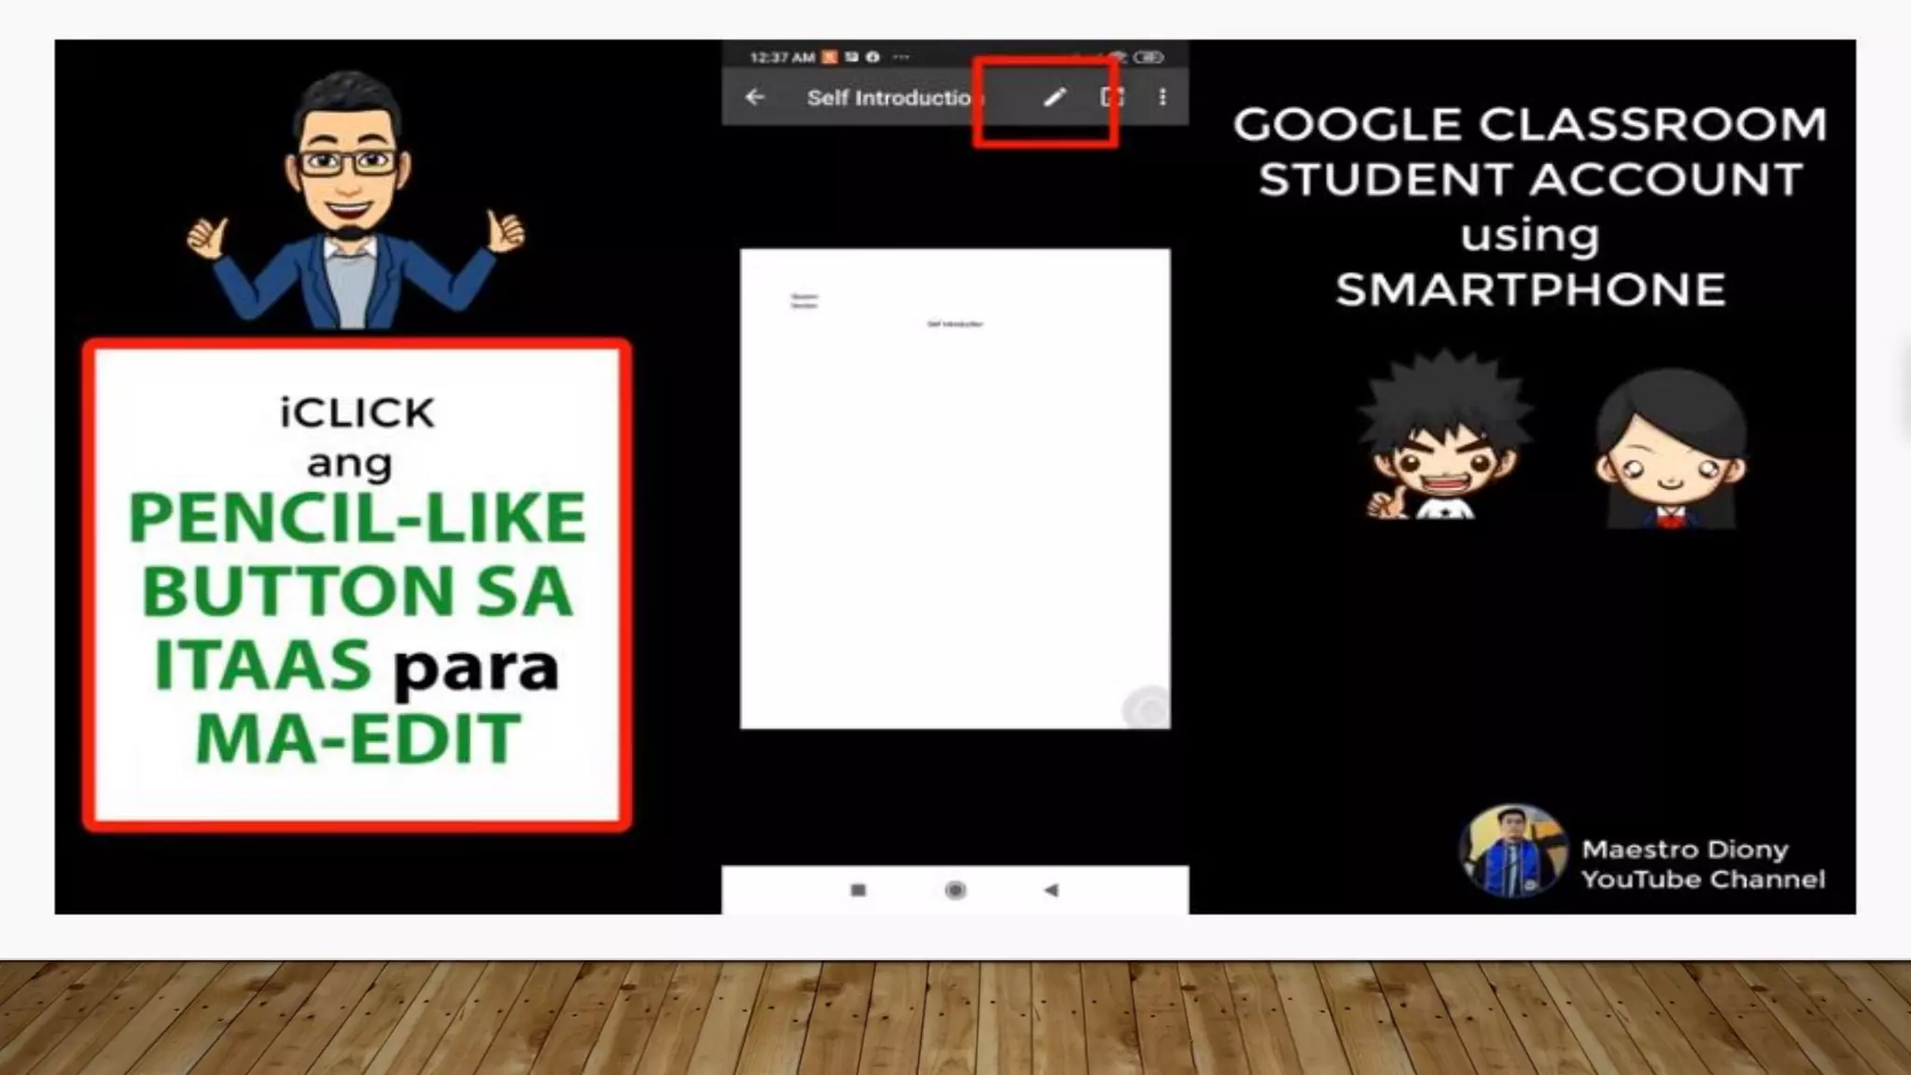Open the three-dot overflow menu
1911x1075 pixels.
click(1163, 97)
